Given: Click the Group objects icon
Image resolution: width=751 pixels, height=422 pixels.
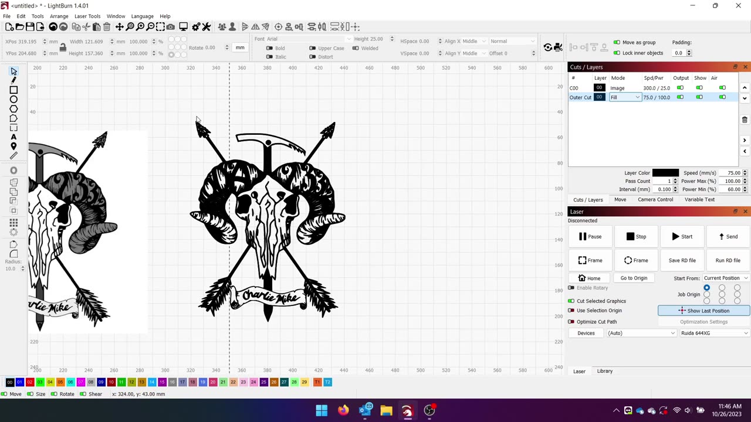Looking at the screenshot, I should (x=222, y=27).
